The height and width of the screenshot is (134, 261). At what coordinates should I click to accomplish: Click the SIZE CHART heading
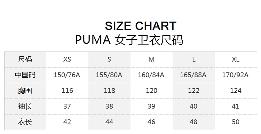point(141,26)
